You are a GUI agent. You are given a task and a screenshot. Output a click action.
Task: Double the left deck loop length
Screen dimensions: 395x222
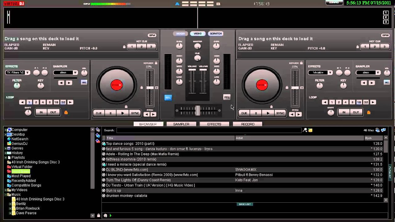tap(70, 102)
